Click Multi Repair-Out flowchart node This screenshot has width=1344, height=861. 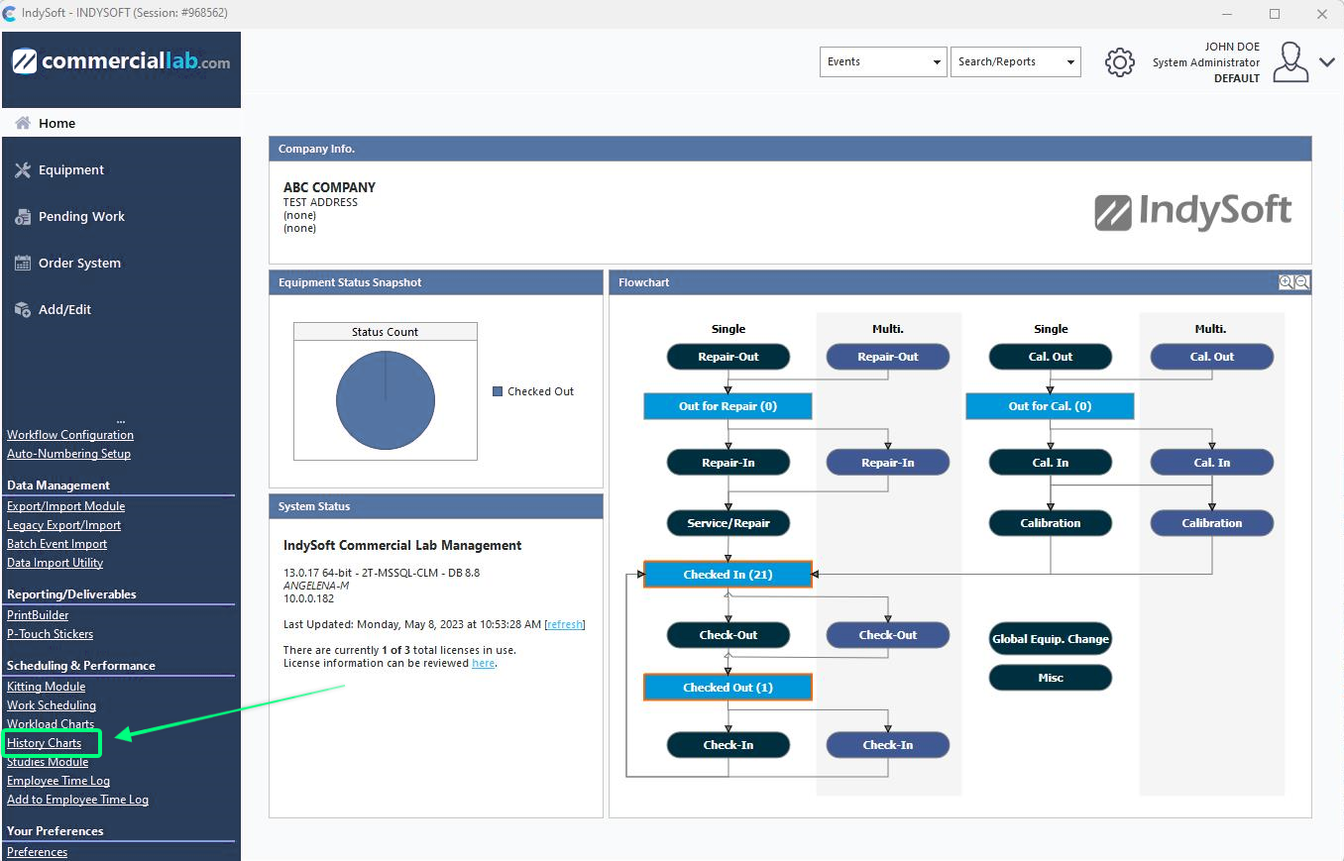888,357
